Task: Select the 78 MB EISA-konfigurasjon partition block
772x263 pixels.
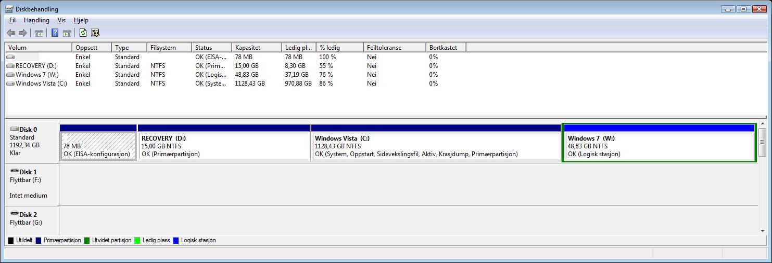Action: (x=98, y=143)
